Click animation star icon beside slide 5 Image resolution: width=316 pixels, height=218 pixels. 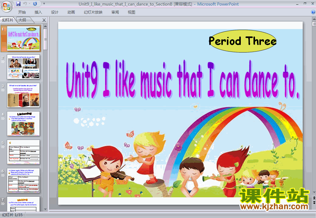click(3, 147)
